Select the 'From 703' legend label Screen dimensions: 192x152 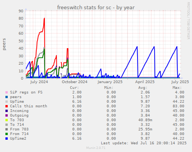click(19, 129)
